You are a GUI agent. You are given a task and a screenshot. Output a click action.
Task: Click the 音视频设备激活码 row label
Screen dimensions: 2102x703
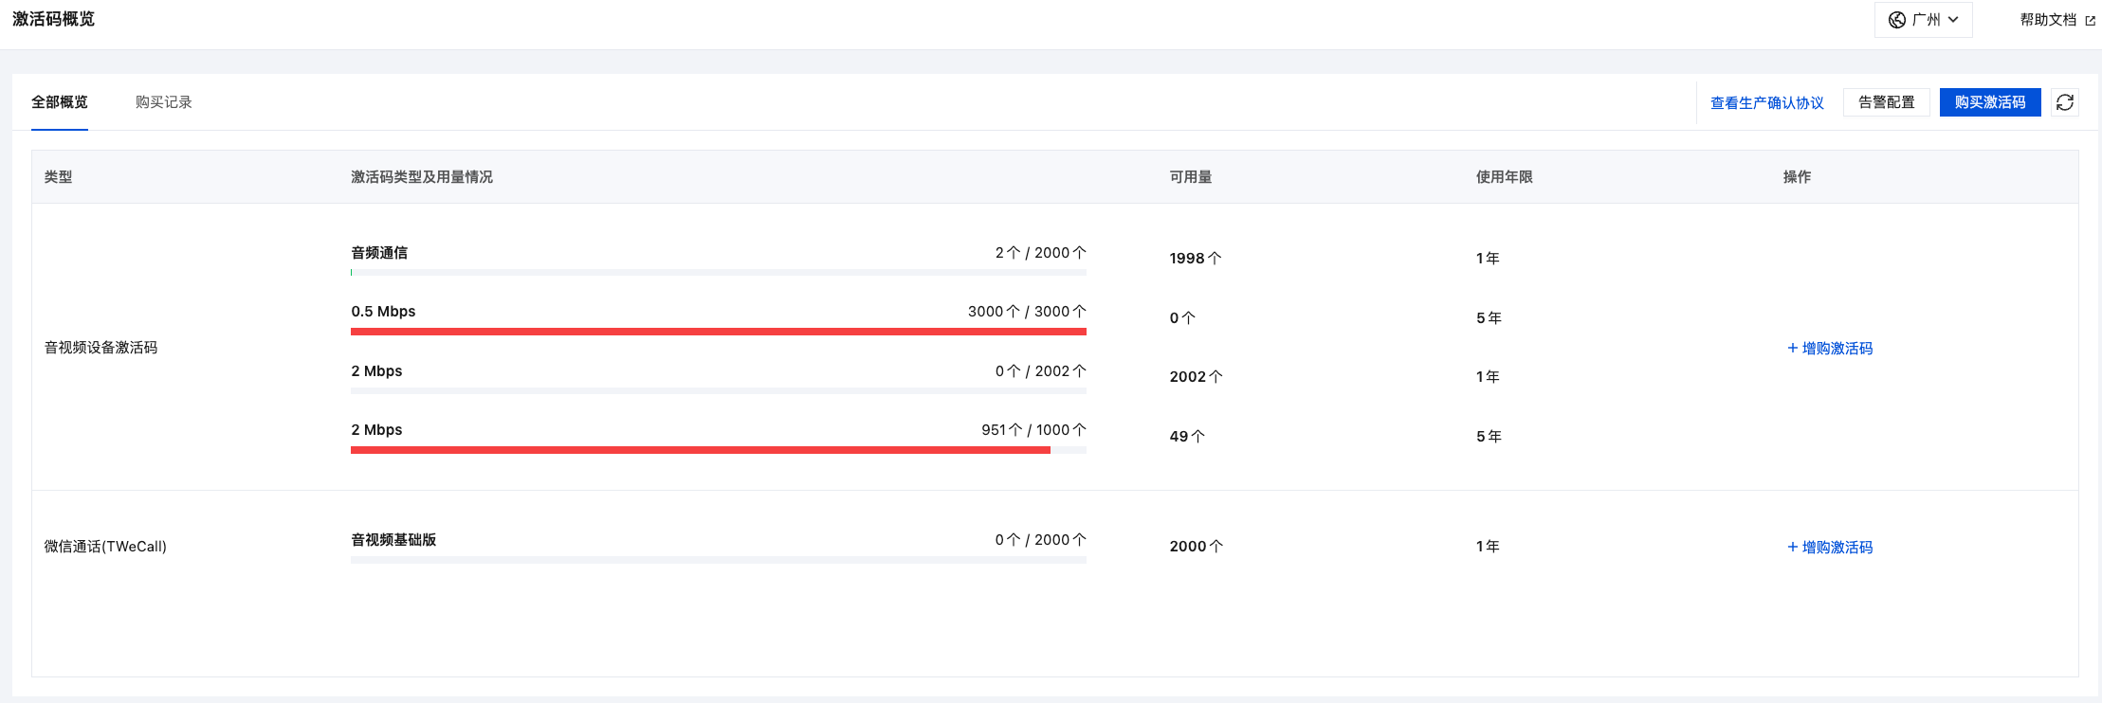[x=101, y=348]
